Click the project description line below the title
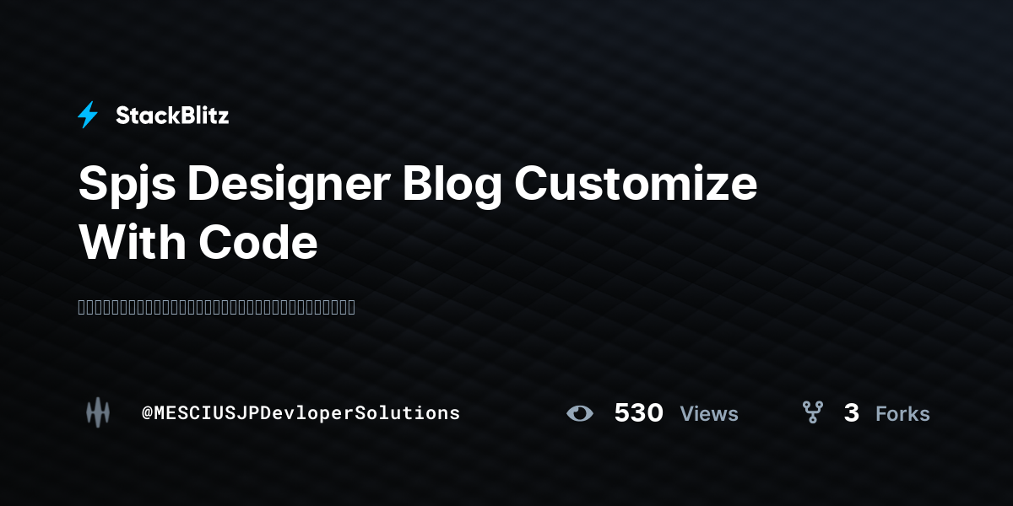The image size is (1013, 506). tap(217, 307)
